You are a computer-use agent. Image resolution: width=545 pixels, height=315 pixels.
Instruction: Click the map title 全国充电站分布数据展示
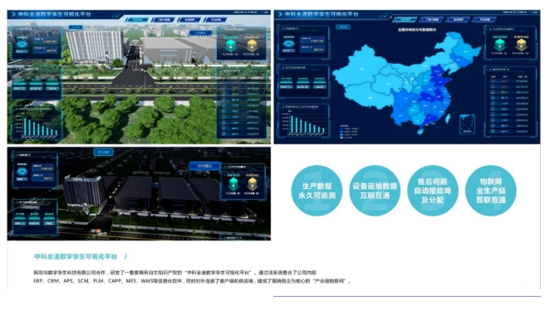417,30
